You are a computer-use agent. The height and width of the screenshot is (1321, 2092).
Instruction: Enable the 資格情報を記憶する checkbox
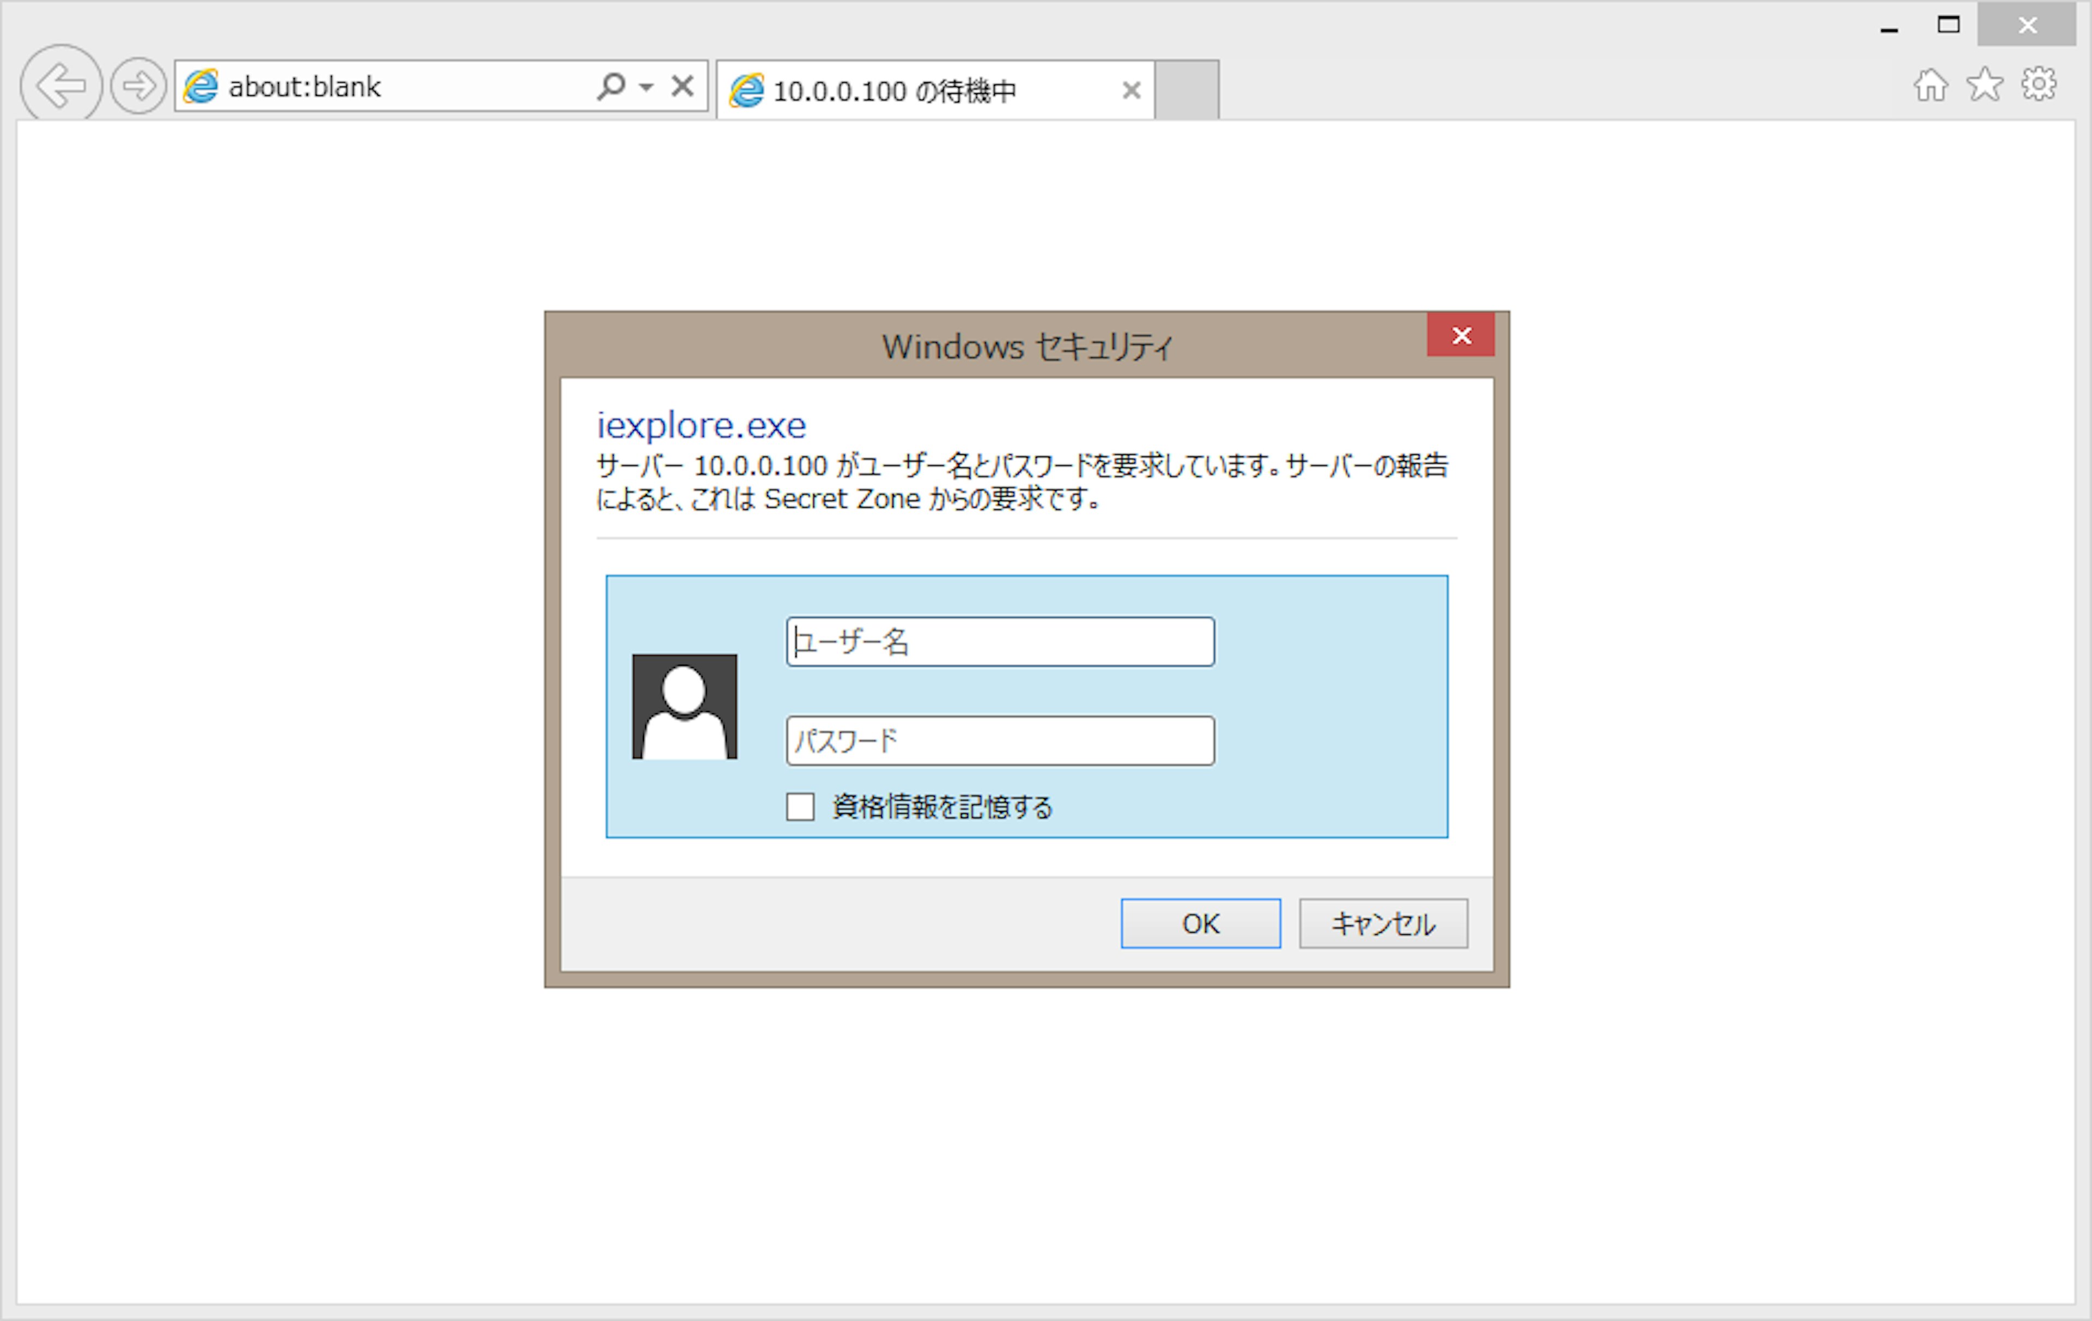[800, 807]
